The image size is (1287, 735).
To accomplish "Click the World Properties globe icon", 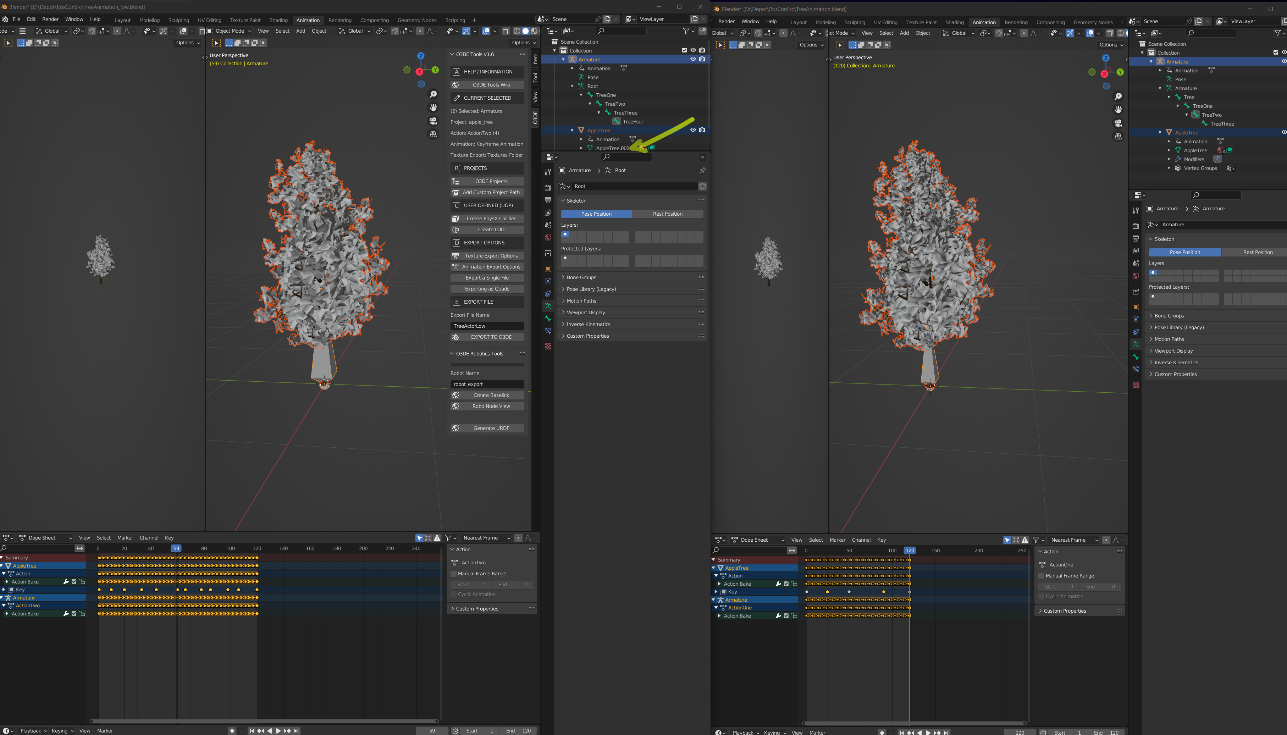I will [548, 238].
